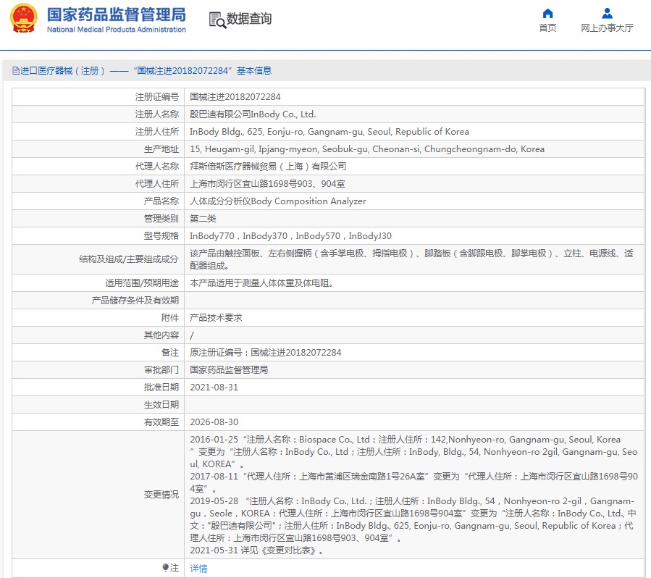Click the 代理人住所 row label

pyautogui.click(x=157, y=184)
